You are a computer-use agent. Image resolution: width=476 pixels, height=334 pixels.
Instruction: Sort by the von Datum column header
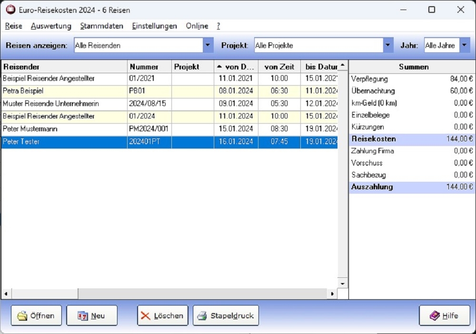point(236,67)
